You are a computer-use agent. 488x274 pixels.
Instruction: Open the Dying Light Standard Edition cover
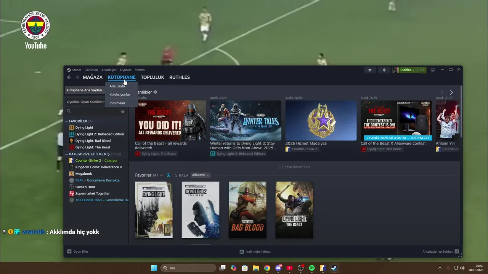pos(154,210)
